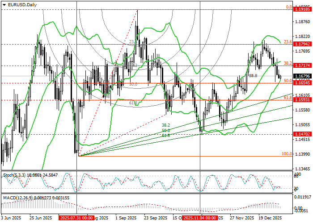Screen dimensions: 313x223
Task: Select the 1.18760 price scale value
Action: [x=302, y=21]
